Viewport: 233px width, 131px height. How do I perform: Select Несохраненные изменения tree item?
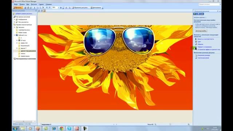[x=26, y=59]
